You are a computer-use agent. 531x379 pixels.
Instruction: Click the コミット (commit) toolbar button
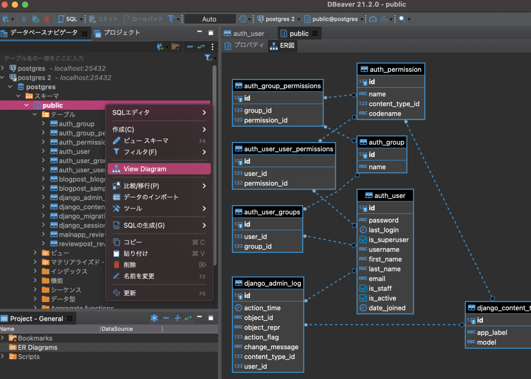pos(104,19)
